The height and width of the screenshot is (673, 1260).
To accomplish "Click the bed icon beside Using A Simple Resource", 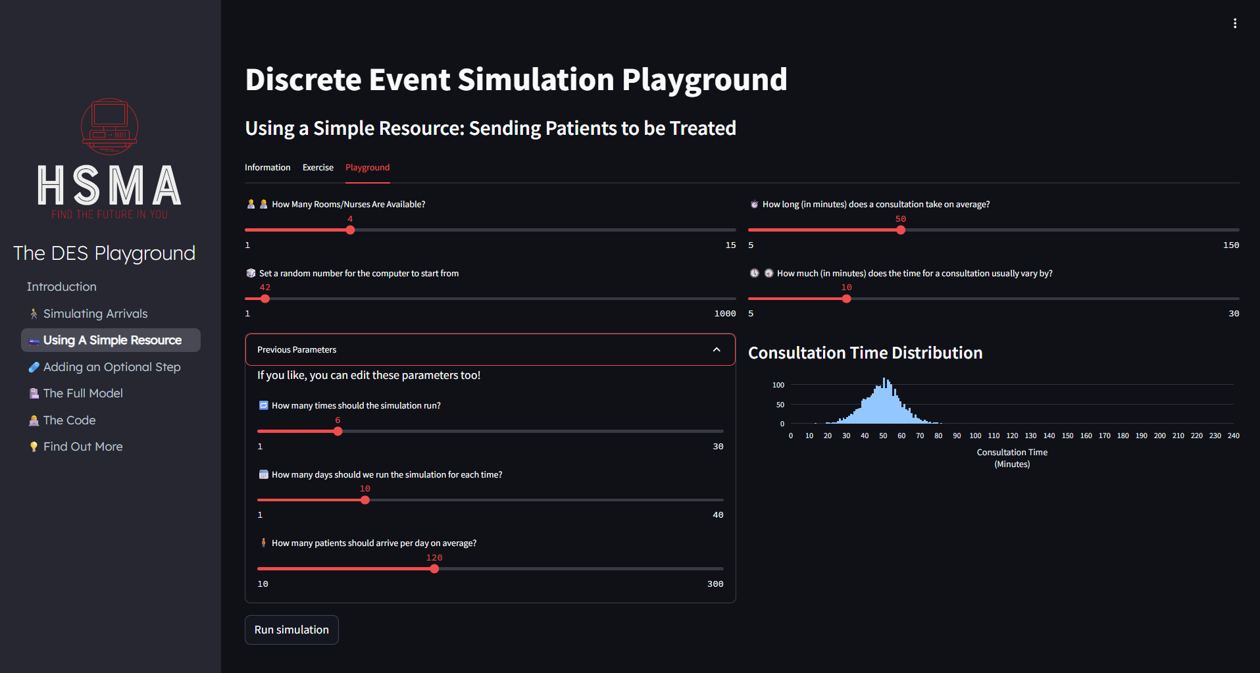I will (34, 341).
